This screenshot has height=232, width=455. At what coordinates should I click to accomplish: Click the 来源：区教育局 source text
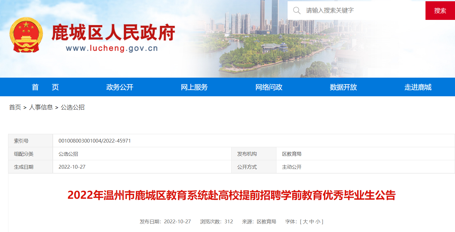tap(259, 222)
